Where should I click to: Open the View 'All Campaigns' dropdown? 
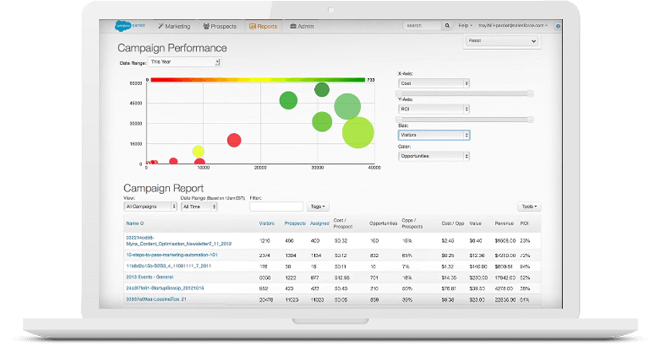pyautogui.click(x=150, y=206)
